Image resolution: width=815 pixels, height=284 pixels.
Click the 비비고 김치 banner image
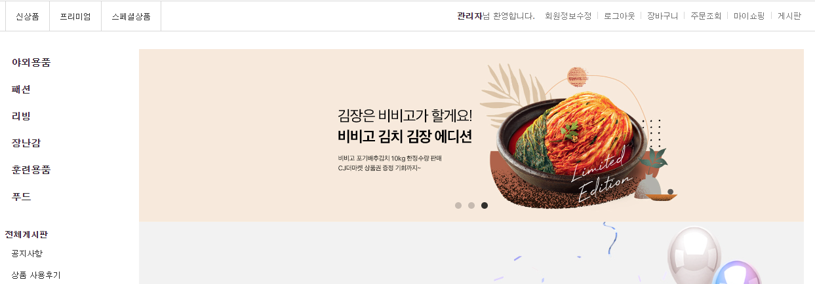(x=471, y=135)
